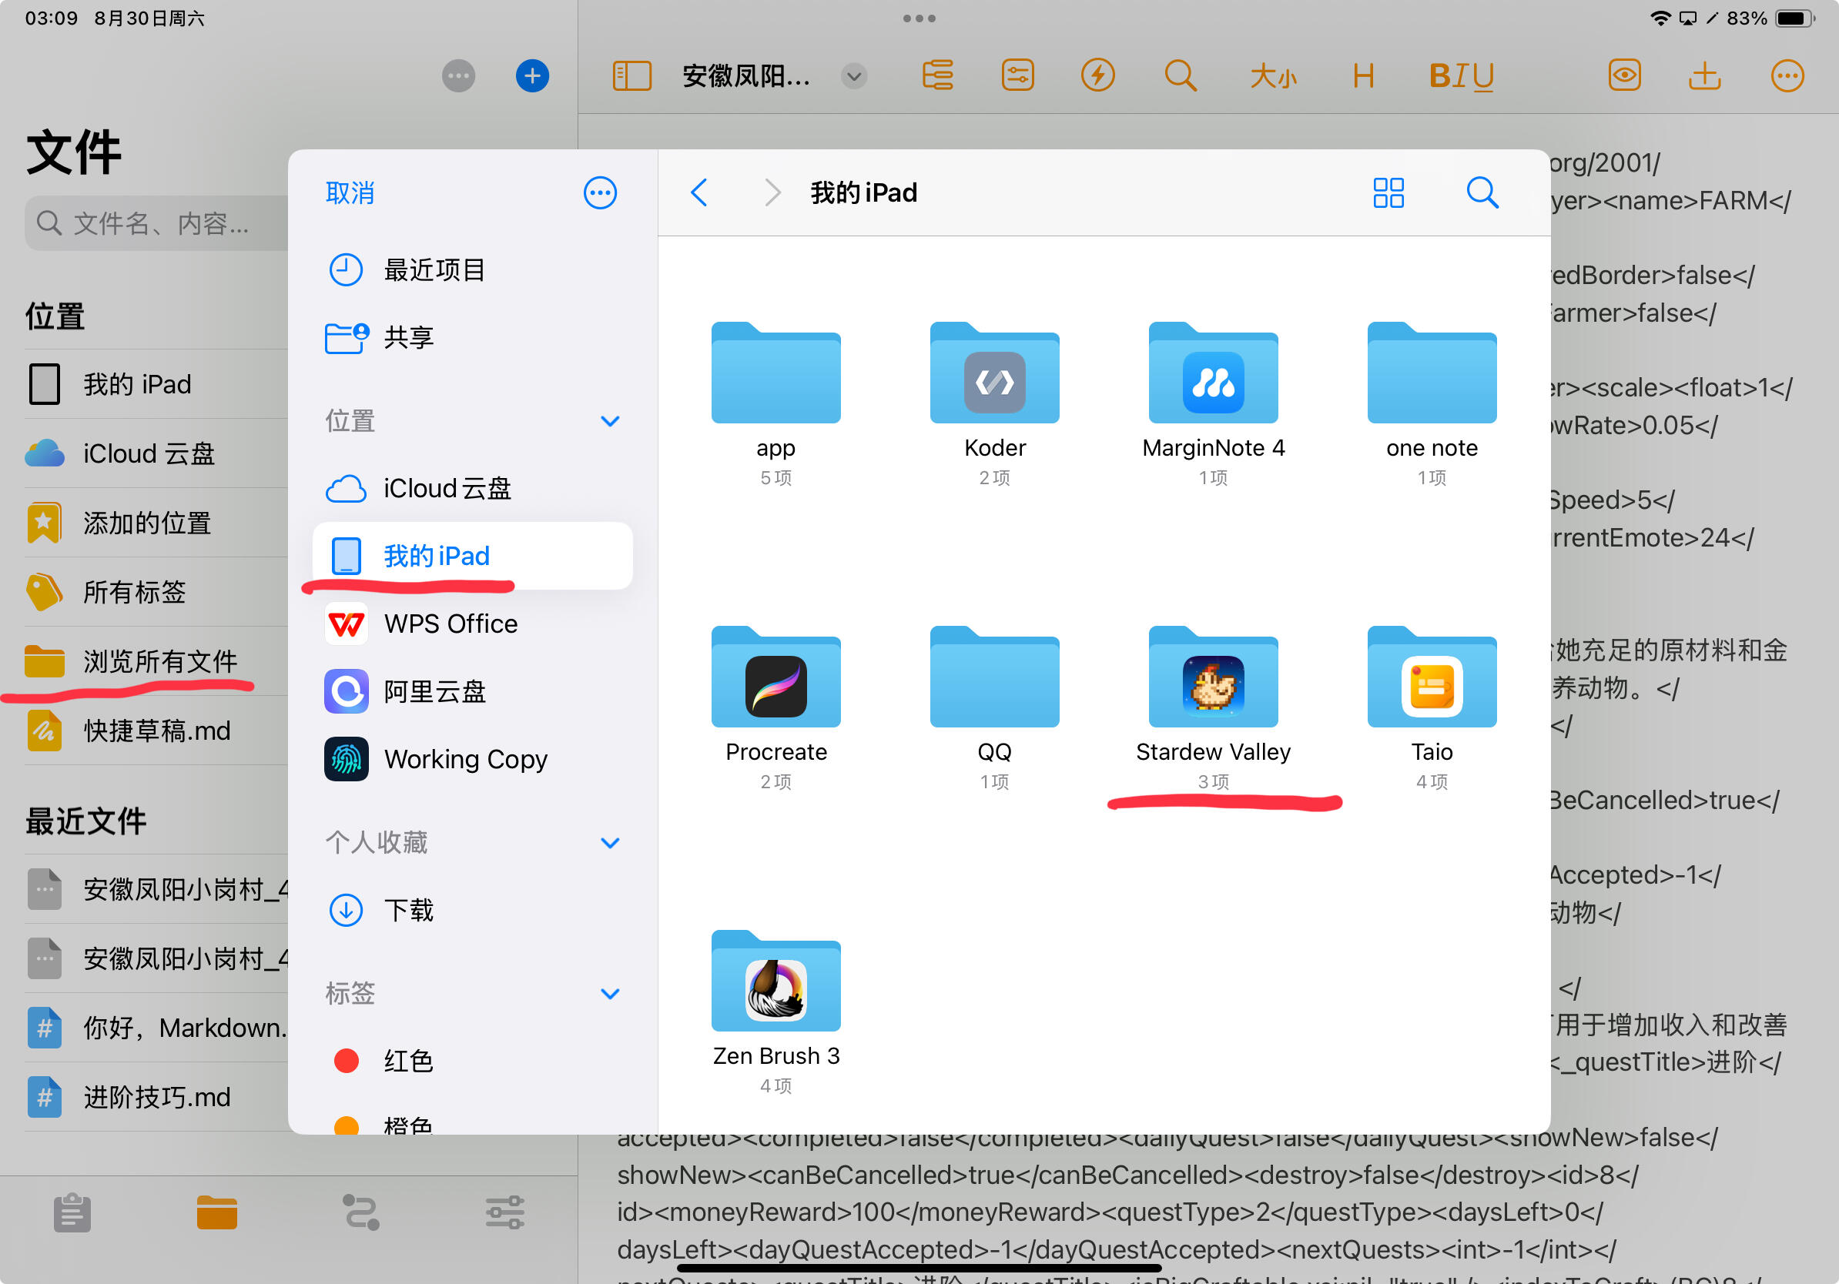Open the Stardew Valley folder
The height and width of the screenshot is (1284, 1839).
pos(1213,708)
